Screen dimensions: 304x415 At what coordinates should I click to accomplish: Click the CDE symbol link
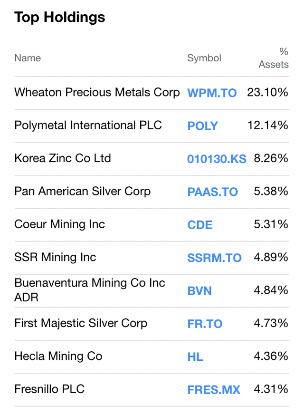pos(200,225)
